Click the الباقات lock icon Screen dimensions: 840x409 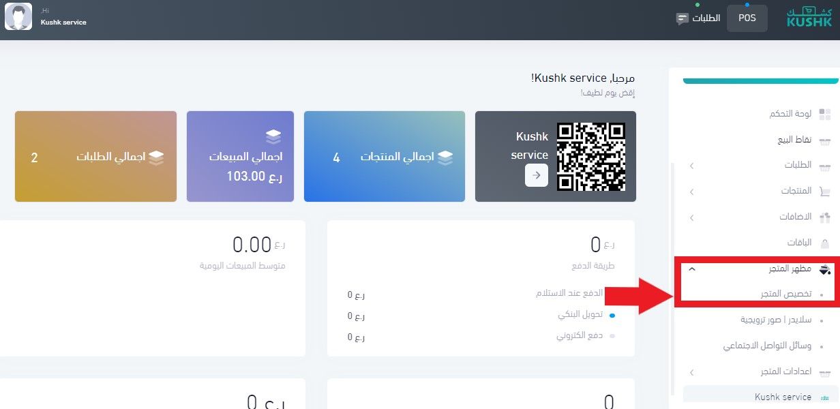point(825,243)
